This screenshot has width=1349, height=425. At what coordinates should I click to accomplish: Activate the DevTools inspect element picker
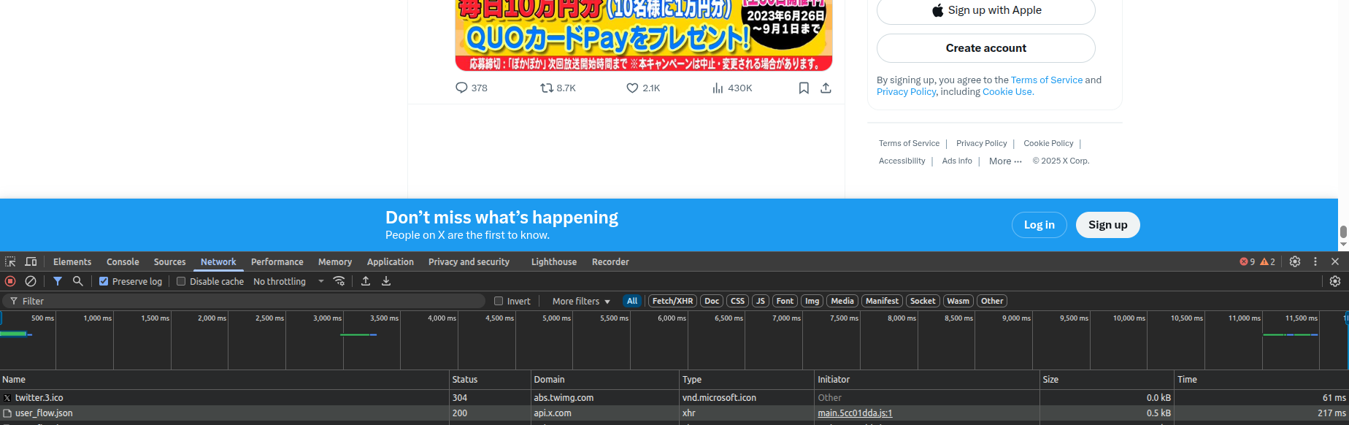tap(10, 261)
